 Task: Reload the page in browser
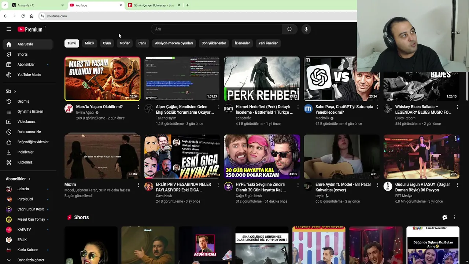click(23, 16)
